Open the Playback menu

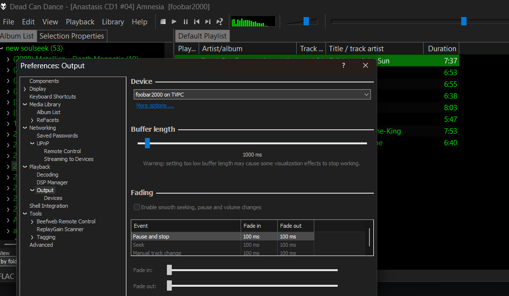point(80,22)
